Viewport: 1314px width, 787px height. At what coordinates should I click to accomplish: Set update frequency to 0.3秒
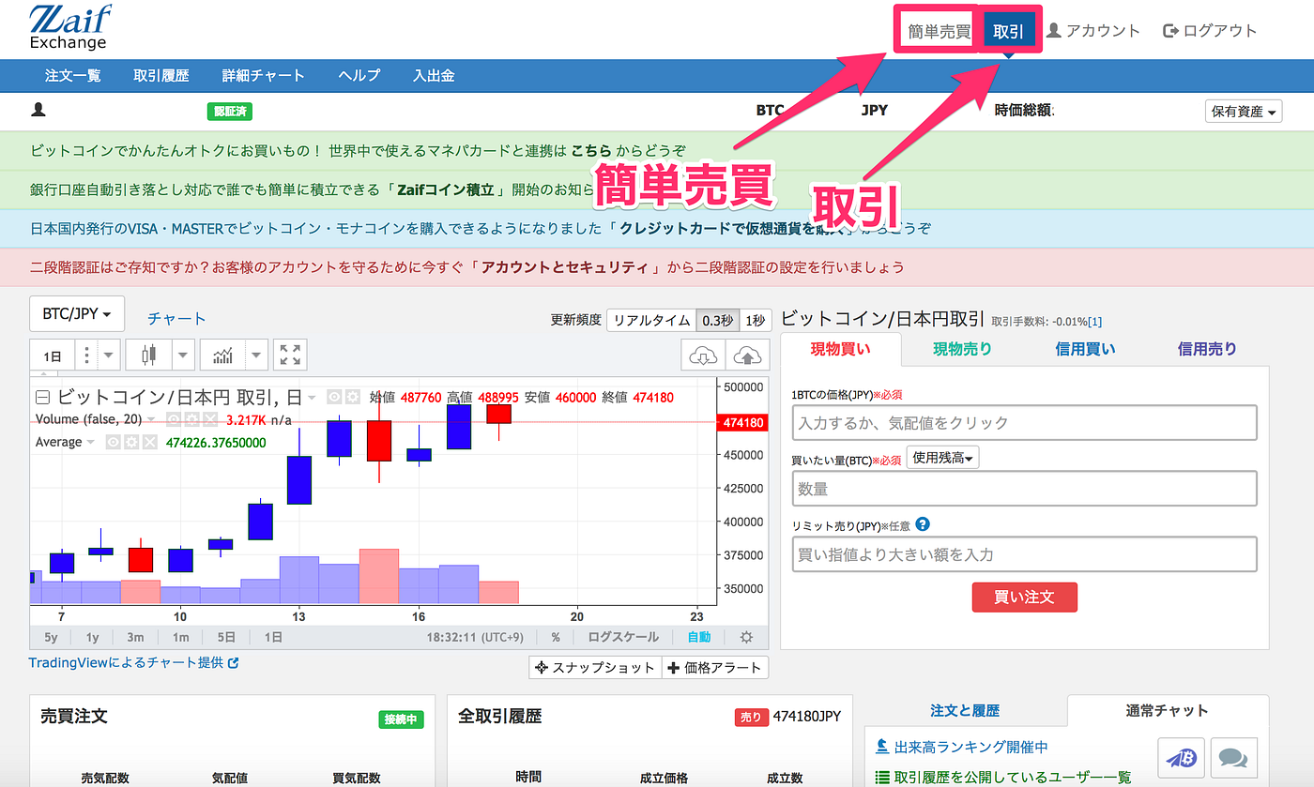[x=717, y=320]
